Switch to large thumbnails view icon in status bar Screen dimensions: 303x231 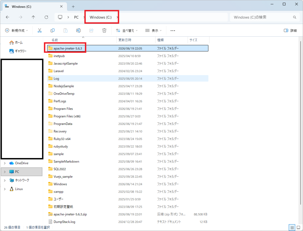pos(298,227)
